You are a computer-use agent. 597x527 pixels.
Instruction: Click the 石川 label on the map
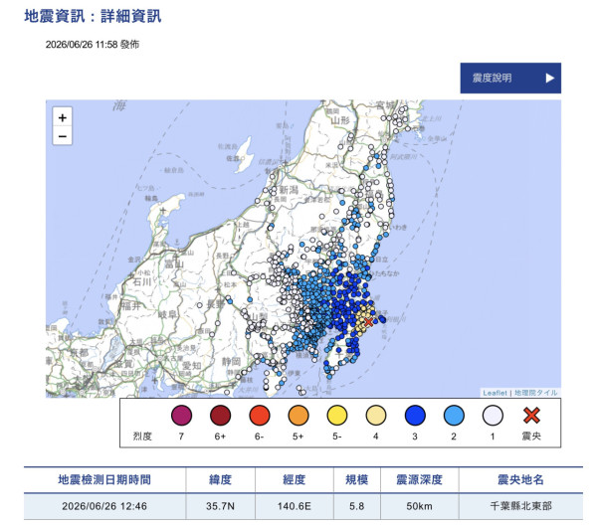coord(142,281)
